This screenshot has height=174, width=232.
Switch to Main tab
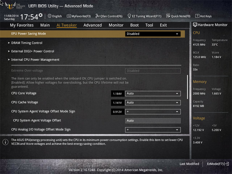pos(45,25)
